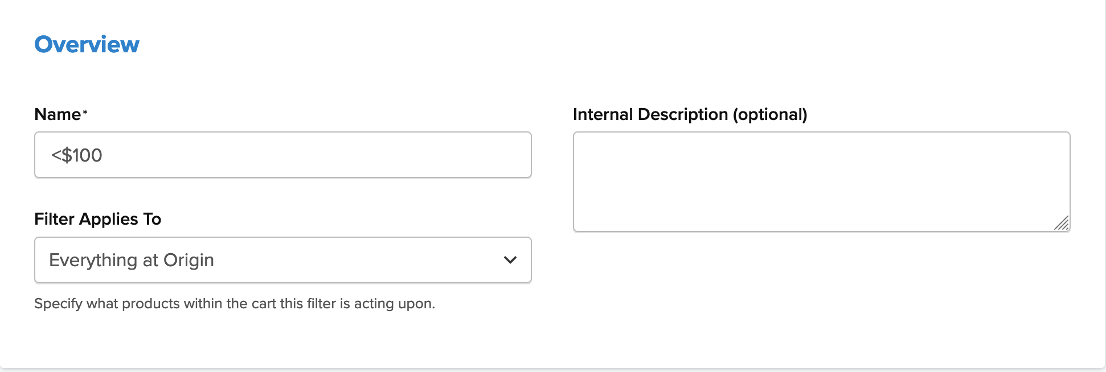Click the required asterisk beside Name
This screenshot has height=372, width=1106.
85,113
